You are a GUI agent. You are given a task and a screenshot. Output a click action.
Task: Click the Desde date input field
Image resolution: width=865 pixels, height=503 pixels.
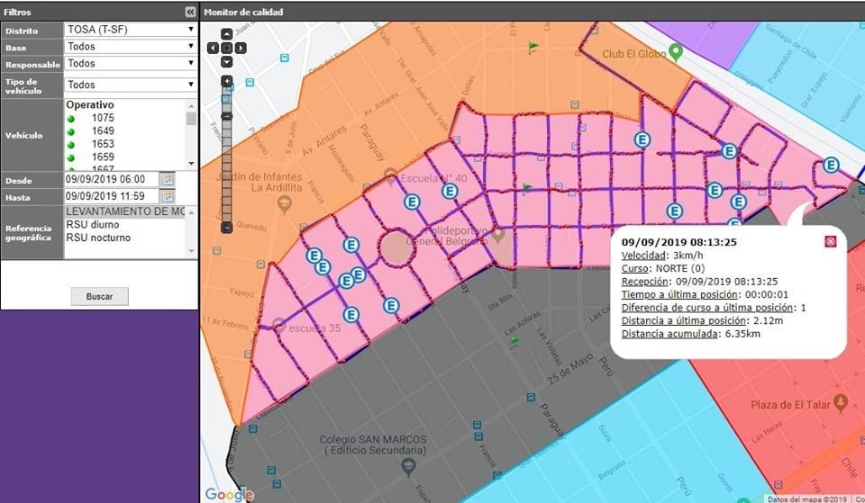click(110, 180)
